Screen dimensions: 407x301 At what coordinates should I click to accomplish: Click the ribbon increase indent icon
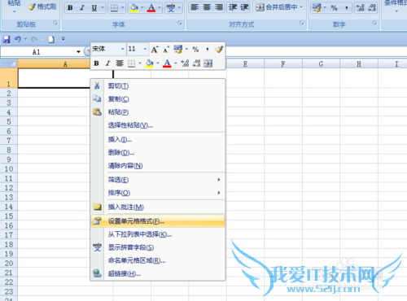[x=244, y=7]
